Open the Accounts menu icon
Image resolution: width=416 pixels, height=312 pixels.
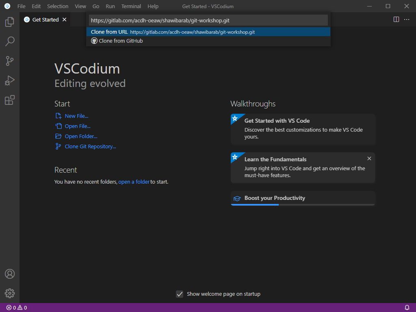(x=10, y=274)
